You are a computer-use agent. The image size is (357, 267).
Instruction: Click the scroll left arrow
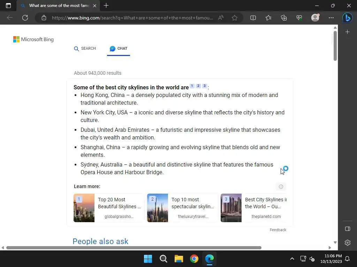coord(2,248)
